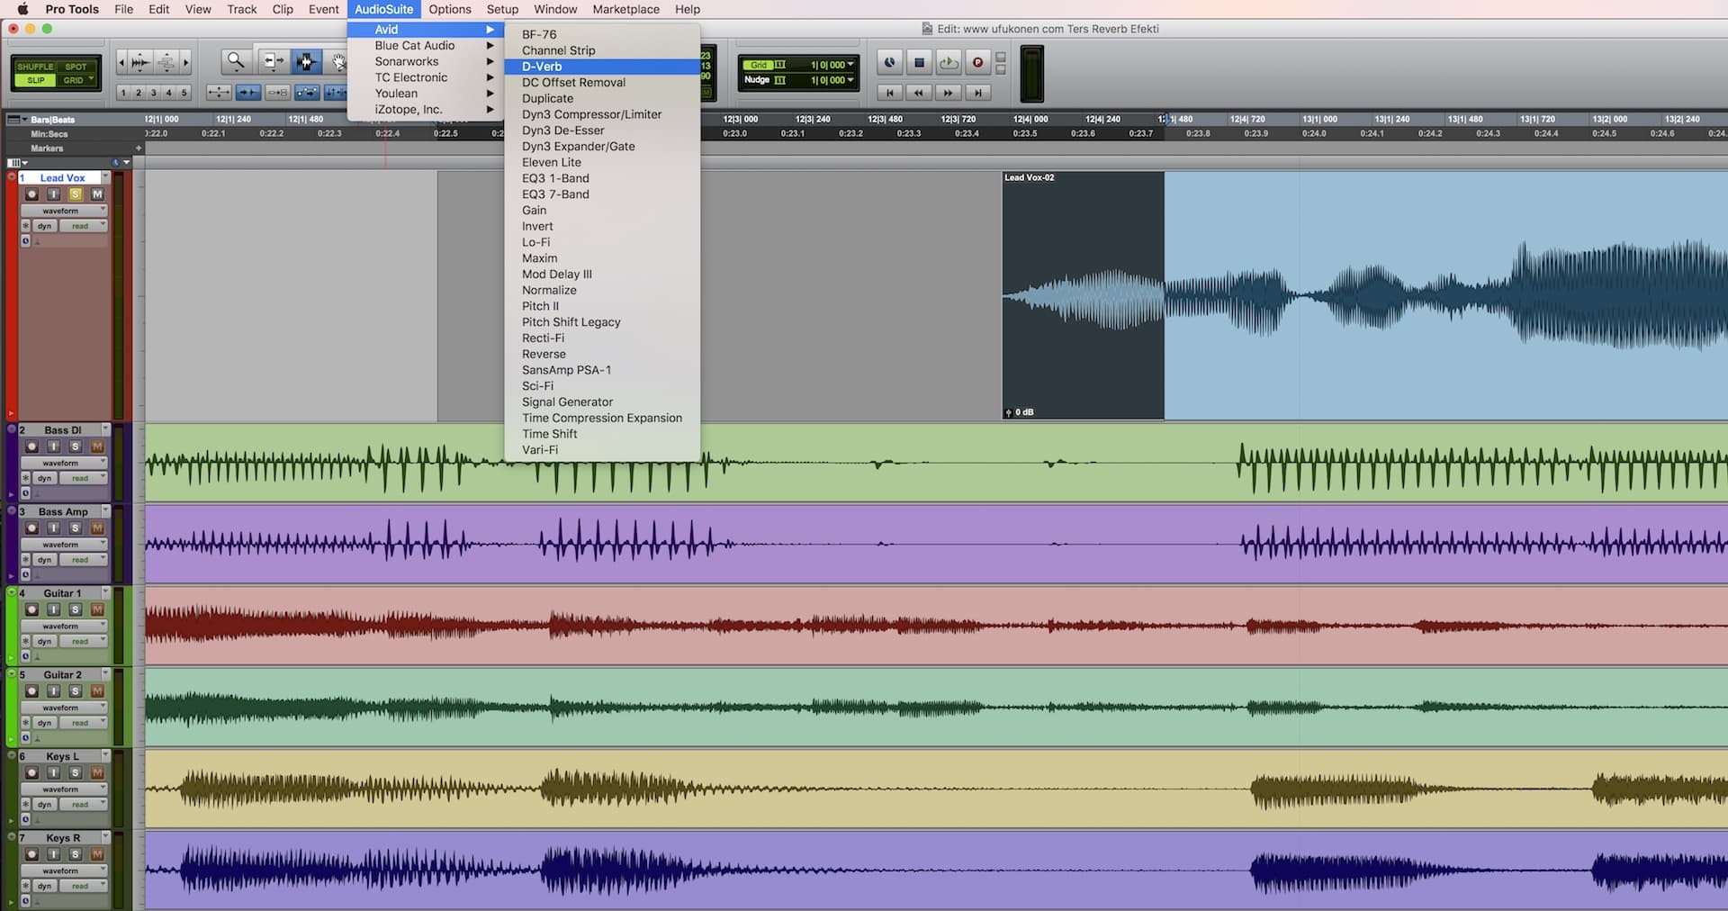Toggle Solo on Lead Vox track
This screenshot has height=911, width=1728.
[76, 194]
